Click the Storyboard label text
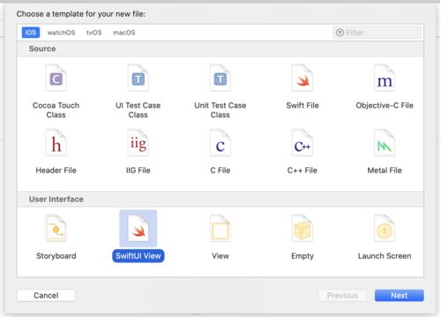This screenshot has width=441, height=317. pos(56,256)
